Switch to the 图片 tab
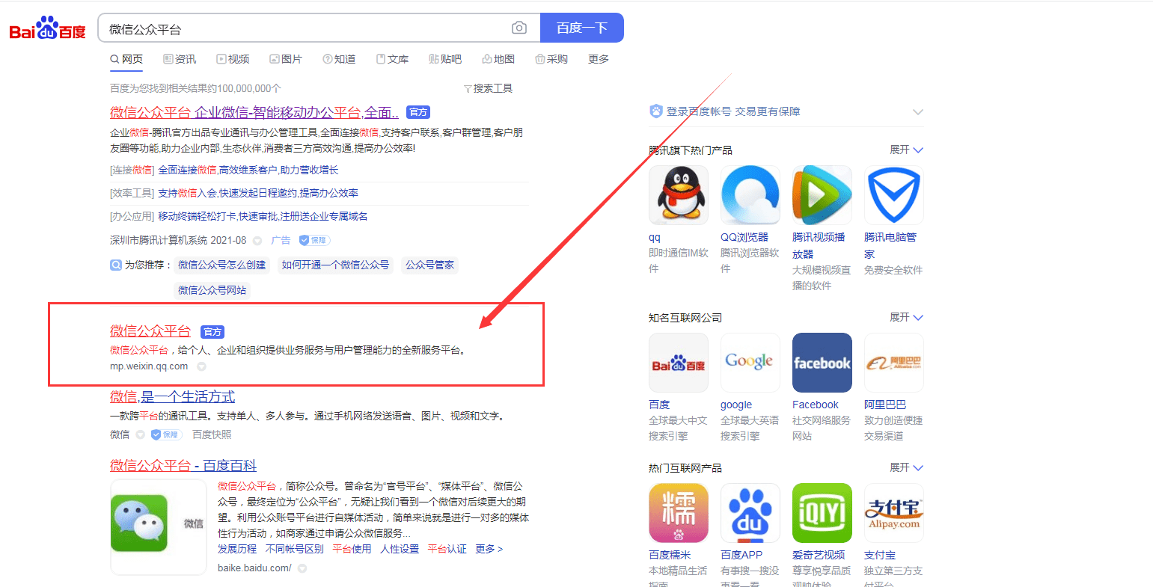 tap(286, 59)
